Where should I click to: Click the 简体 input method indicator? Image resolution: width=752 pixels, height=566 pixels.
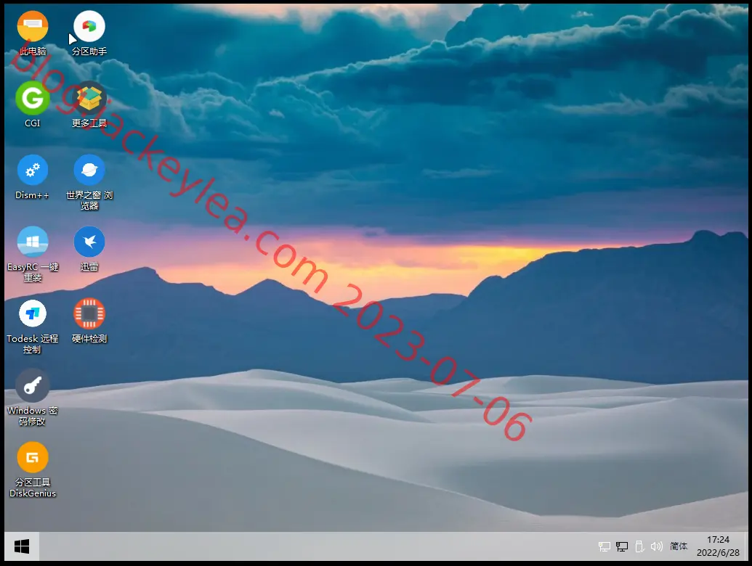[678, 546]
